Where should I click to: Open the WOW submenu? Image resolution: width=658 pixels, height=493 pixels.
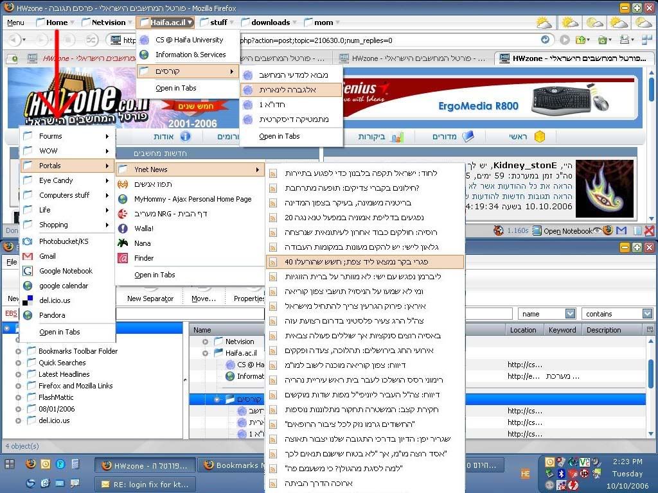coord(67,151)
